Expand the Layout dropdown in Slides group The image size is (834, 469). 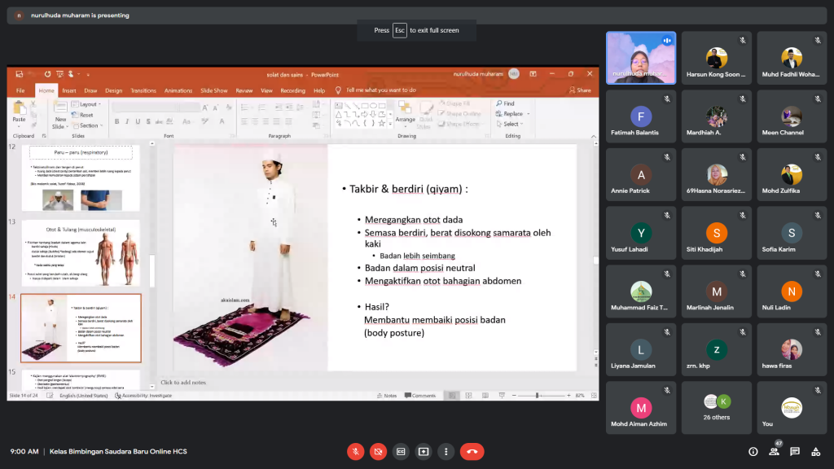coord(87,104)
